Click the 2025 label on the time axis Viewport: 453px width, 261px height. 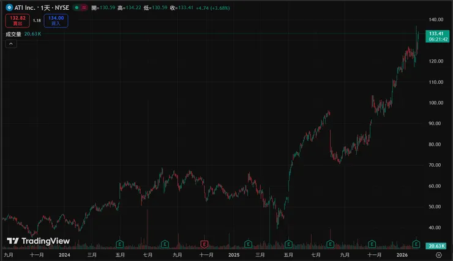(234, 255)
